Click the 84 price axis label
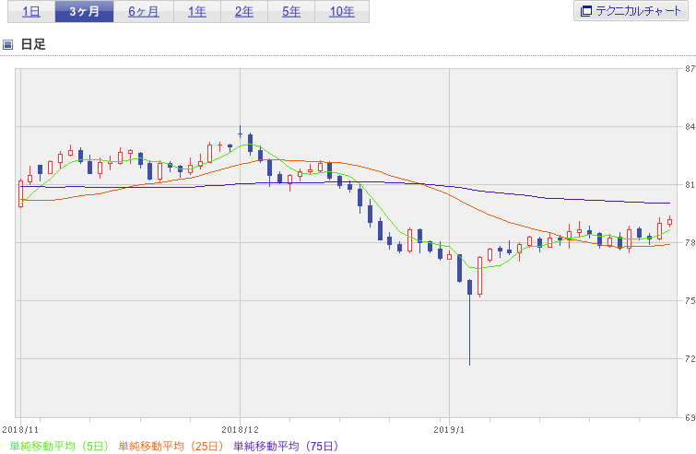This screenshot has width=696, height=454. coord(690,127)
